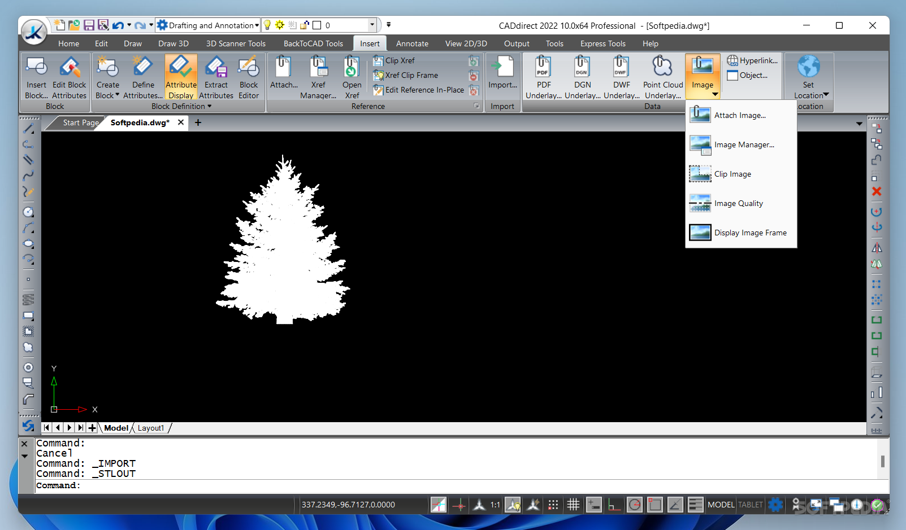
Task: Toggle snap dots mode in status bar
Action: click(x=553, y=505)
